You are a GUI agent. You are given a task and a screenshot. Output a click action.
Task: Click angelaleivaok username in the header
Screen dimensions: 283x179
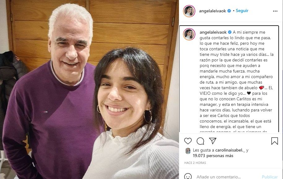212,11
